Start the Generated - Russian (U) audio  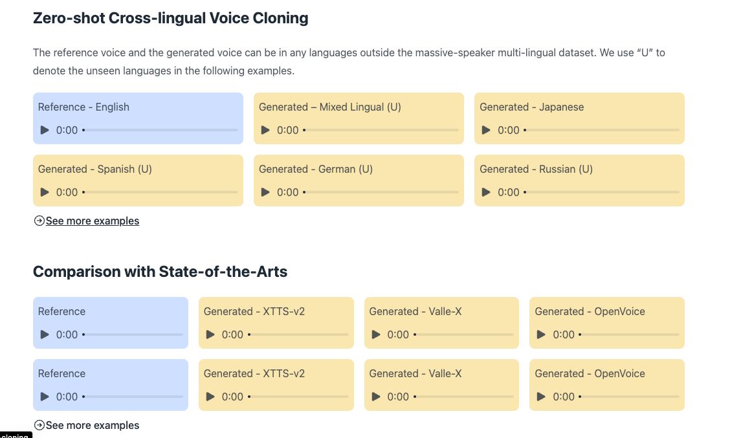tap(486, 192)
